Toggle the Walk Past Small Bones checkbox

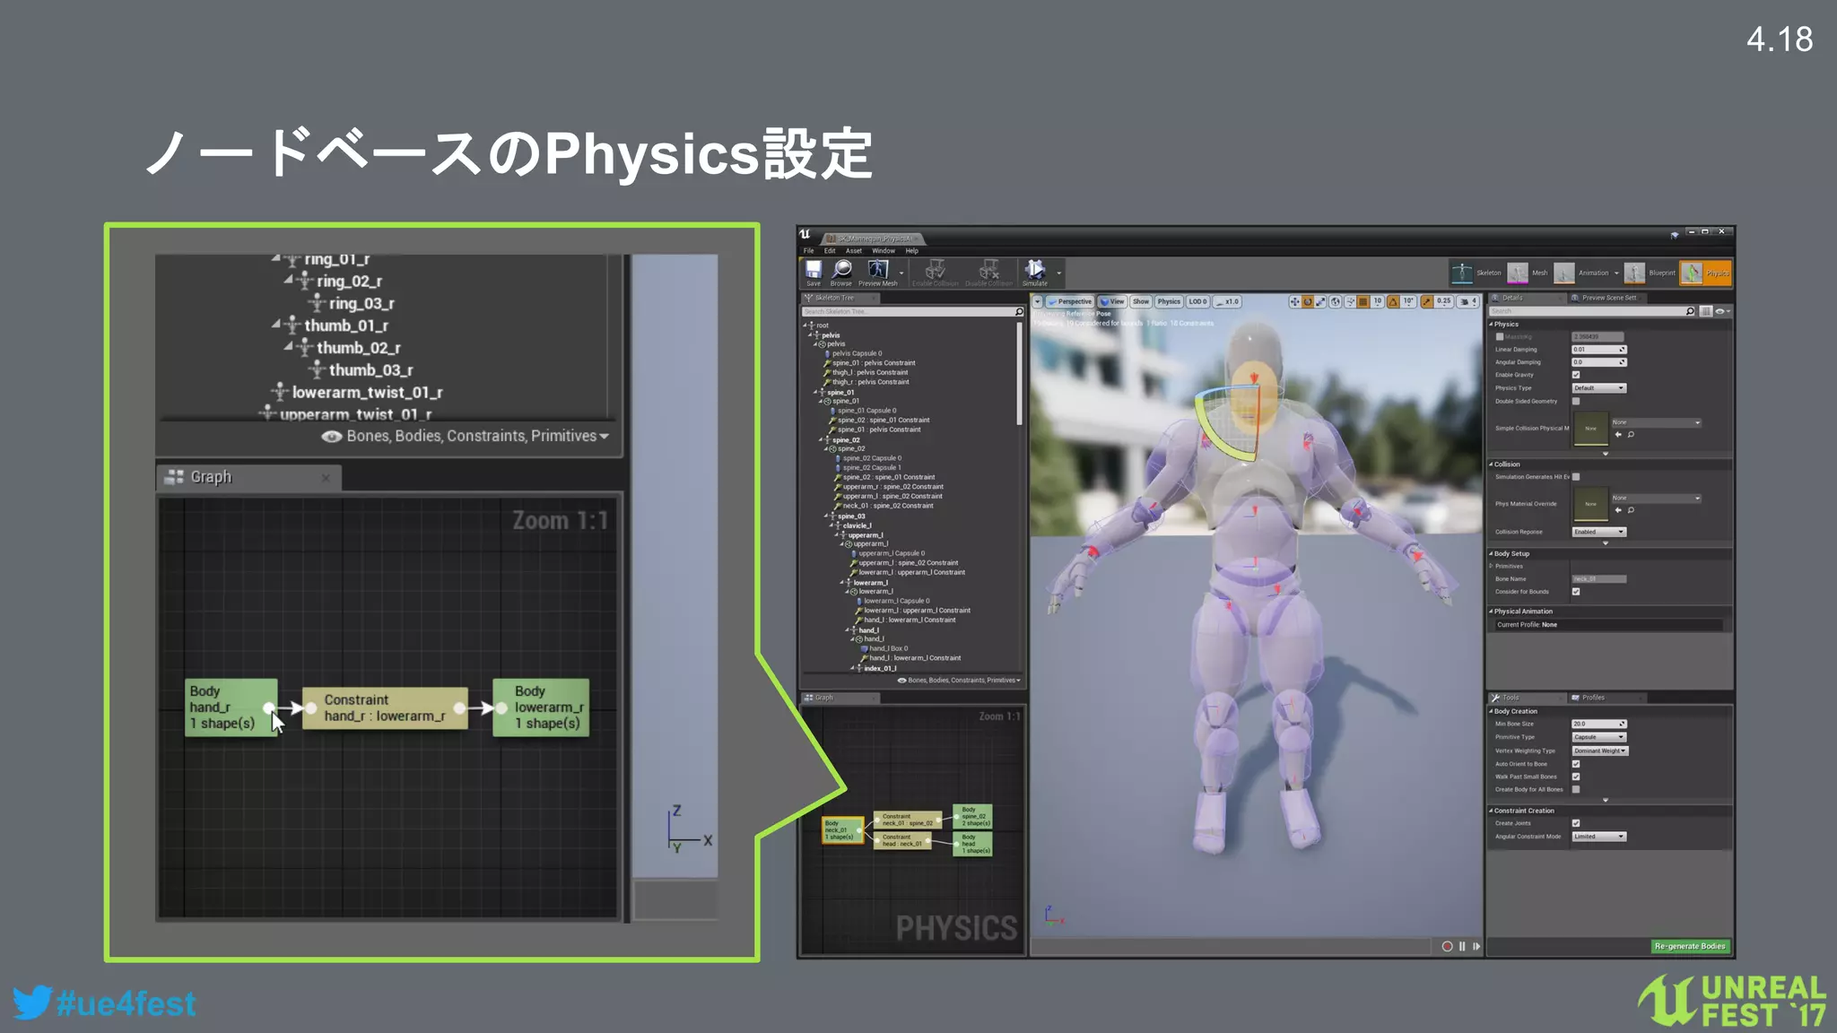1576,777
